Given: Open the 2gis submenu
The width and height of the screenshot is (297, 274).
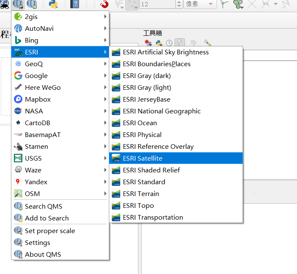Looking at the screenshot, I should coord(60,17).
